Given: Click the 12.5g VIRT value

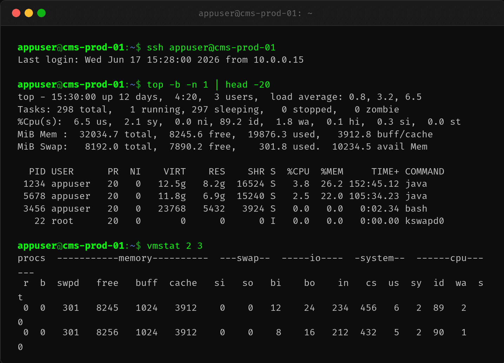Looking at the screenshot, I should coord(172,184).
